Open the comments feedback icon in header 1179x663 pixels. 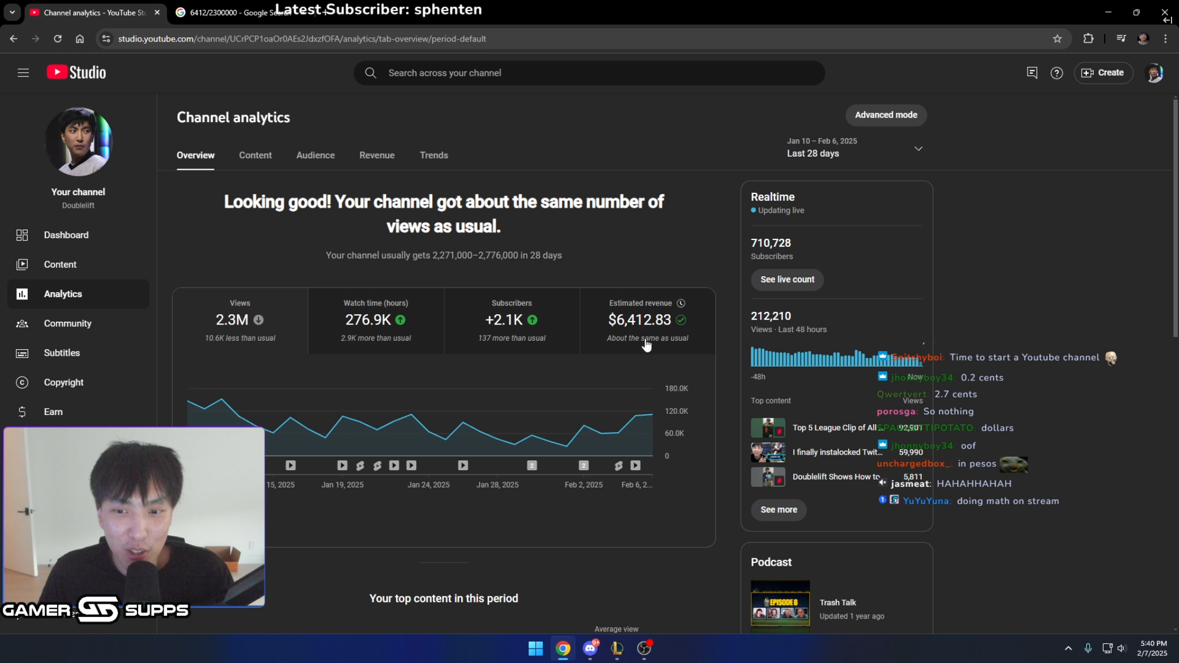click(1032, 73)
